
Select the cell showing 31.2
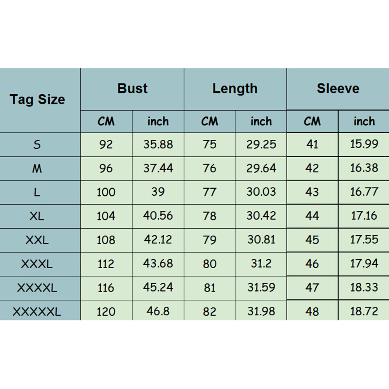[x=261, y=264]
